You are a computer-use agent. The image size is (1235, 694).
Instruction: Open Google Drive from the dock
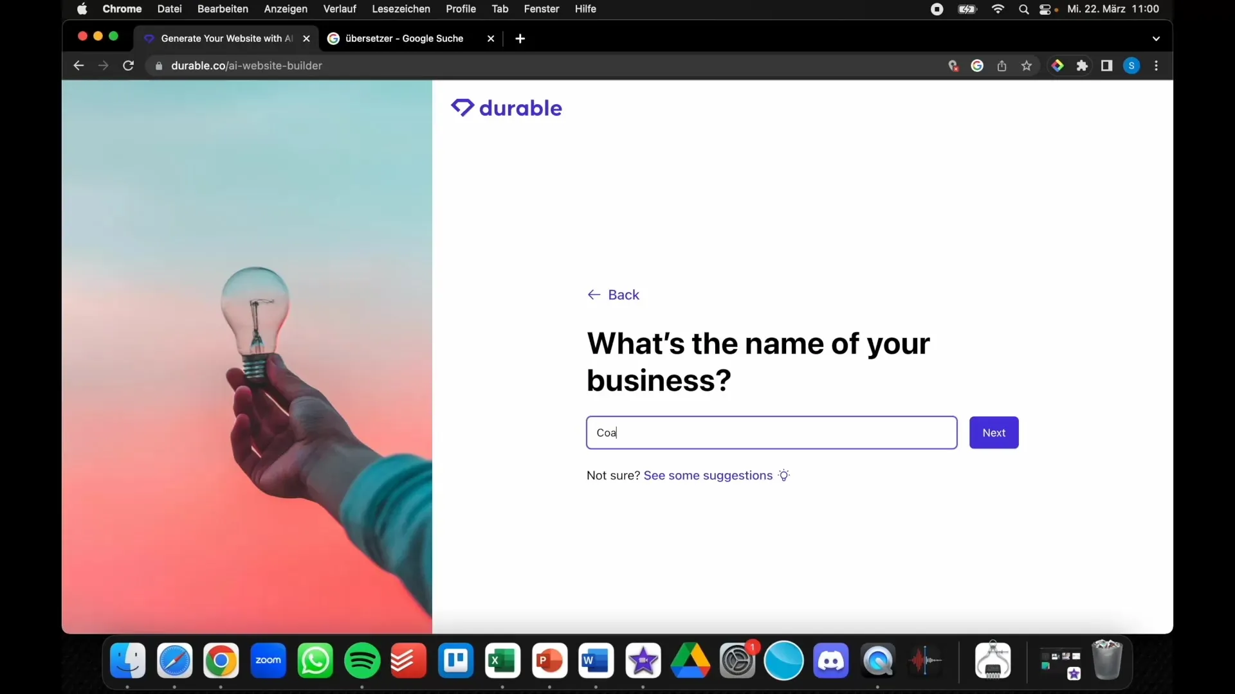click(x=690, y=661)
